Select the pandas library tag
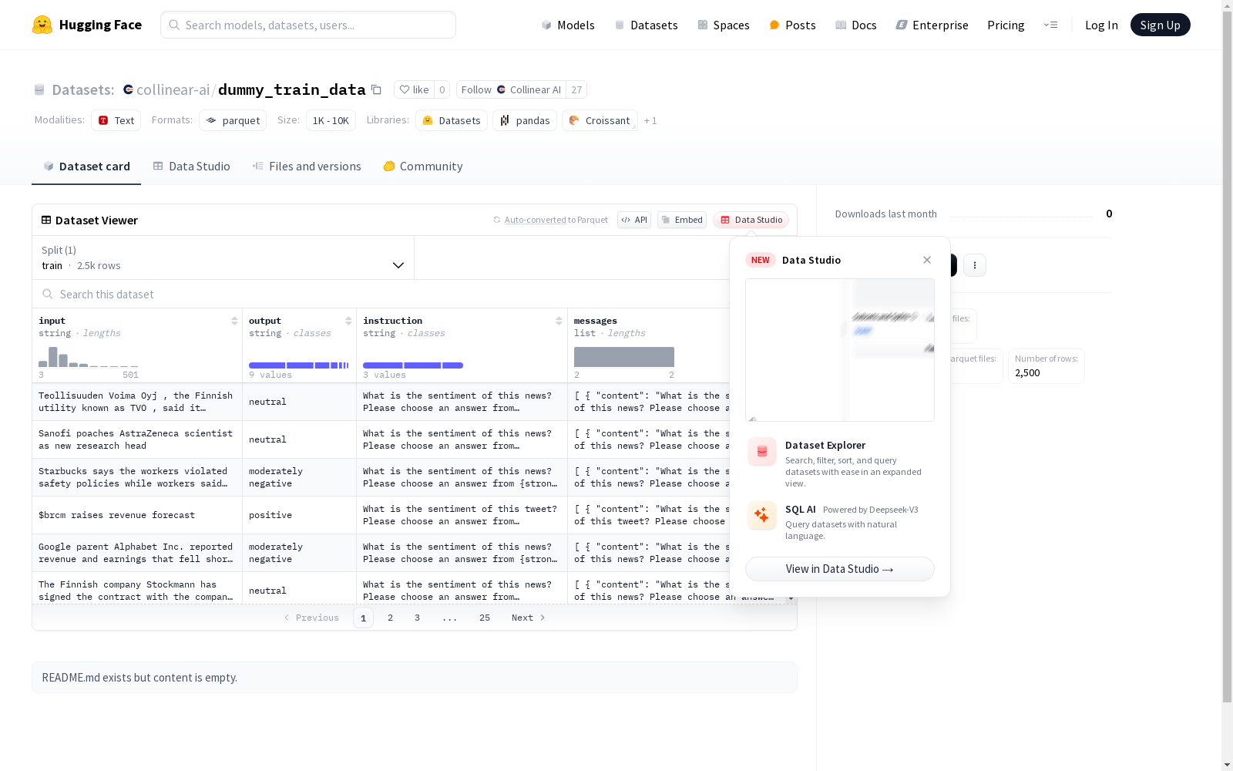 click(x=525, y=120)
